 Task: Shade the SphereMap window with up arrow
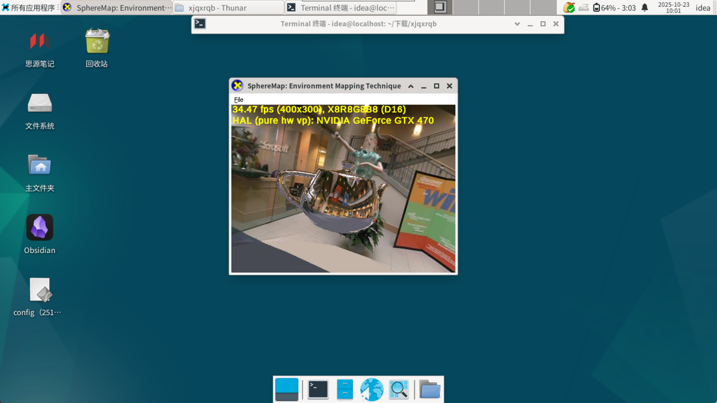pos(411,86)
